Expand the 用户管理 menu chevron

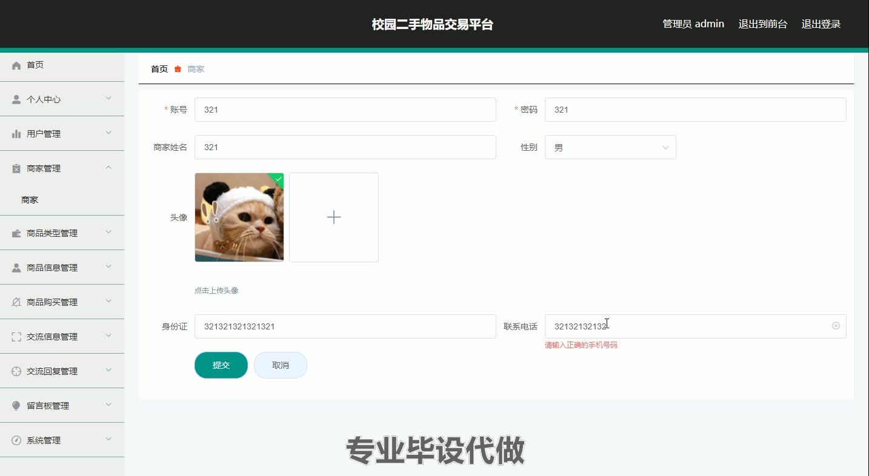pos(108,133)
